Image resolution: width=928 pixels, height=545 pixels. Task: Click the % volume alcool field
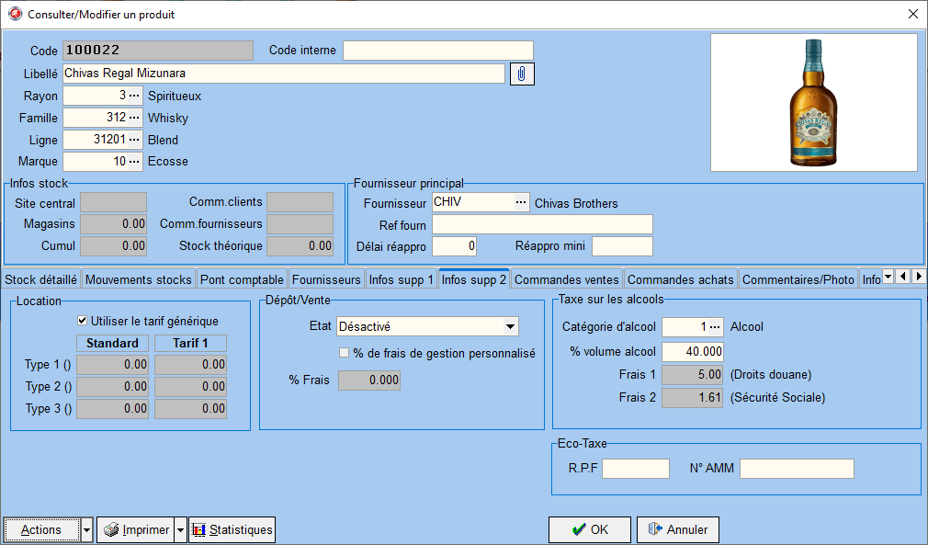[x=692, y=351]
